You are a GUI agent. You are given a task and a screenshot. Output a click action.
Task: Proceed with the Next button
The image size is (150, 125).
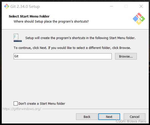pyautogui.click(x=109, y=117)
